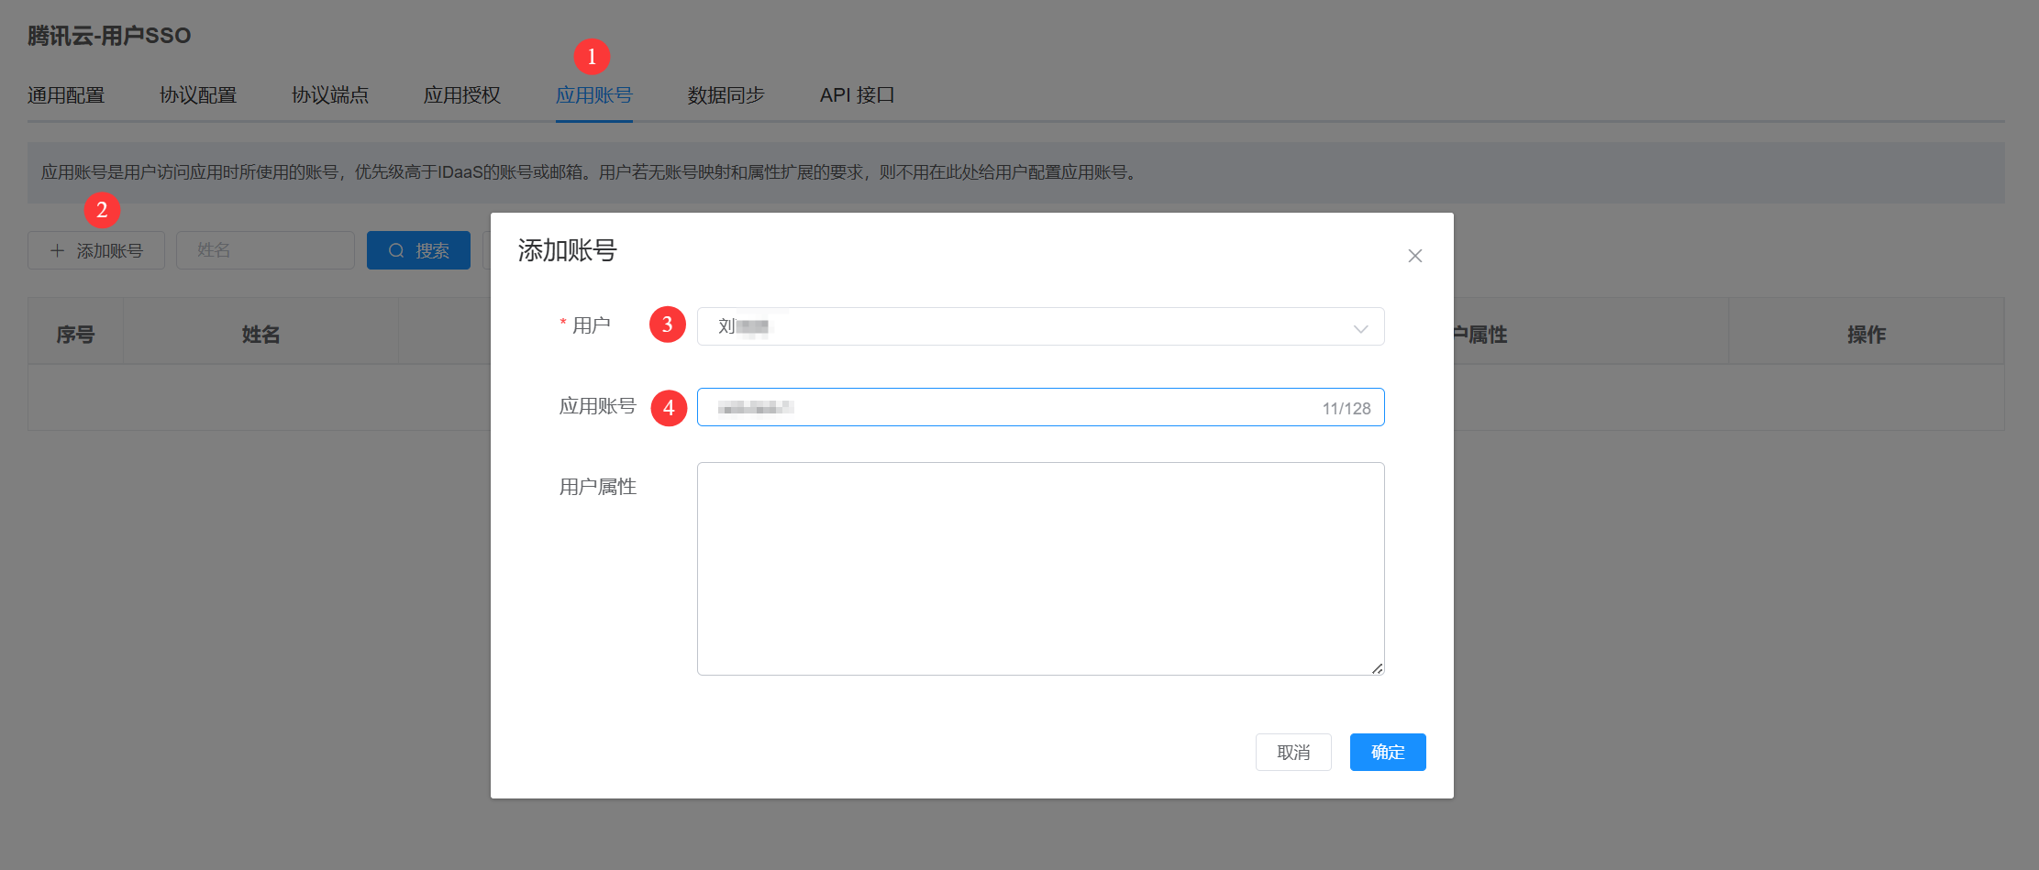Viewport: 2039px width, 870px height.
Task: Confirm with the 确定 button
Action: [x=1387, y=752]
